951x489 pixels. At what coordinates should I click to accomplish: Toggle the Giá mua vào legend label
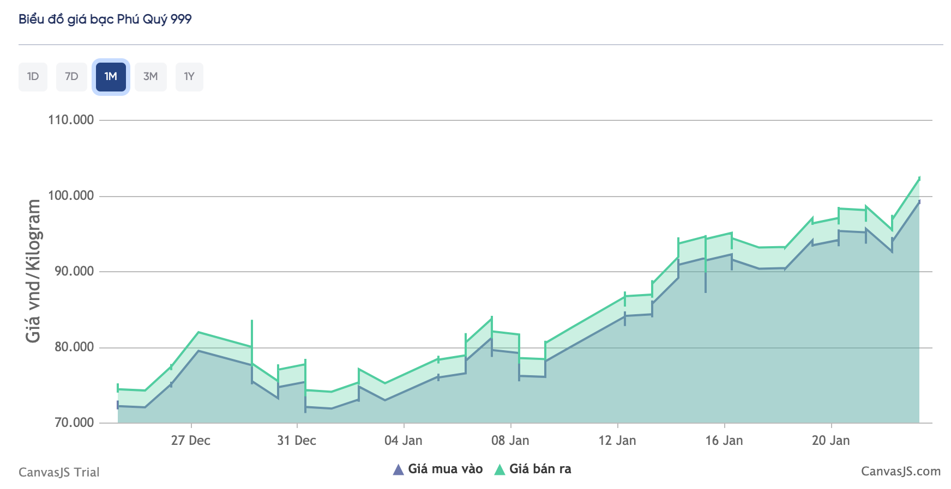click(445, 469)
